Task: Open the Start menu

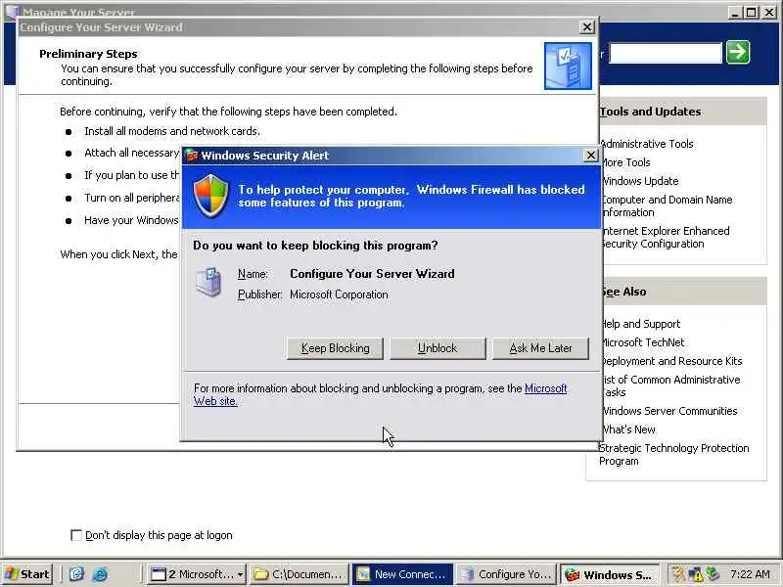Action: 26,574
